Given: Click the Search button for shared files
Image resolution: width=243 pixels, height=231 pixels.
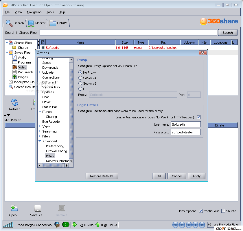Looking at the screenshot, I should (228, 33).
